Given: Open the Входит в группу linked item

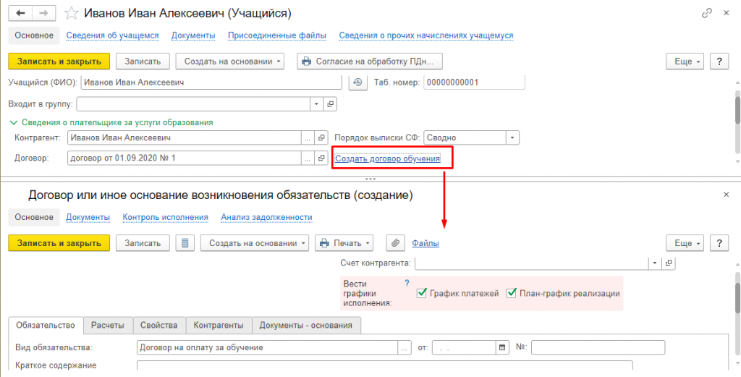Looking at the screenshot, I should (x=330, y=103).
